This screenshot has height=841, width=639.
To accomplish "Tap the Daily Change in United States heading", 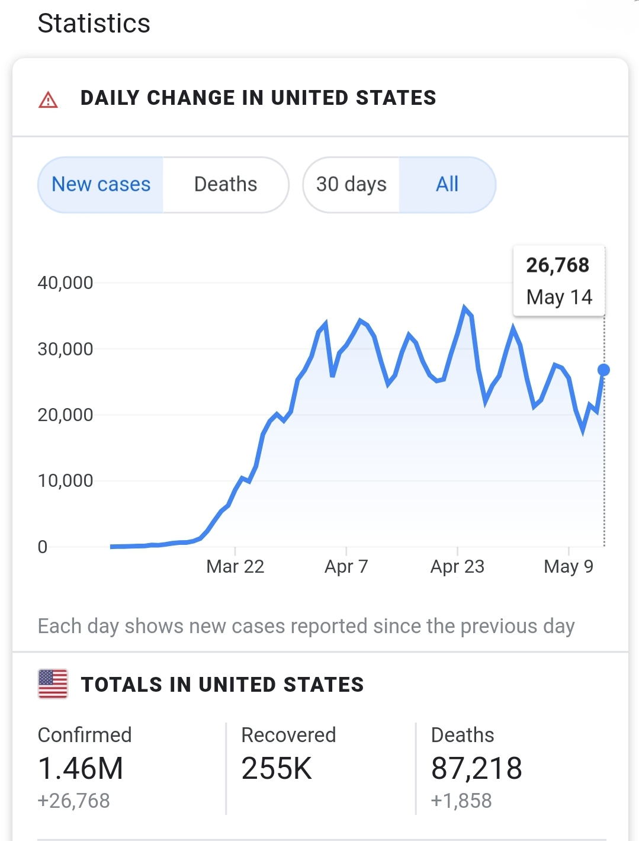I will [258, 98].
